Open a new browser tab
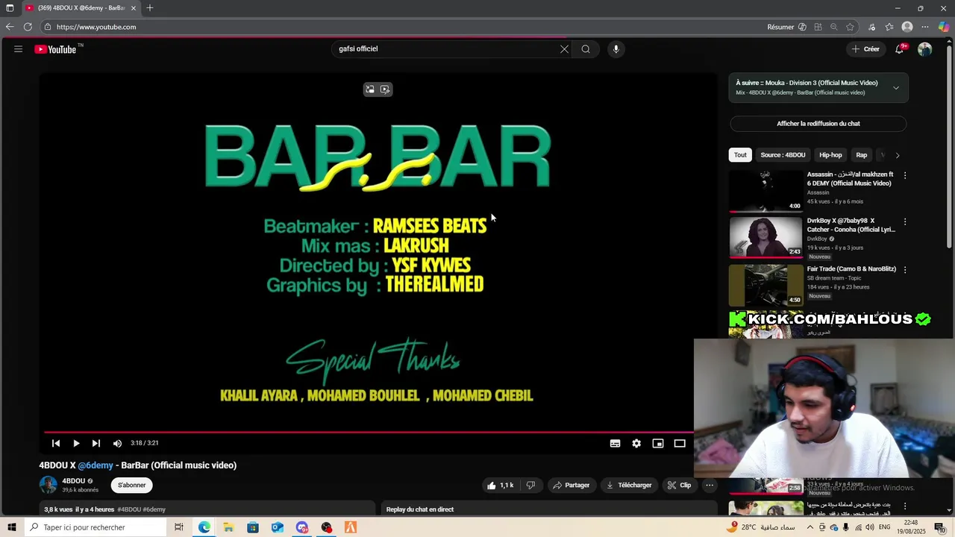 (x=150, y=8)
